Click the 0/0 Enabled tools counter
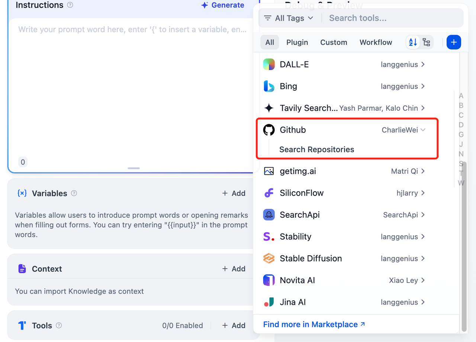This screenshot has width=476, height=342. (x=183, y=326)
